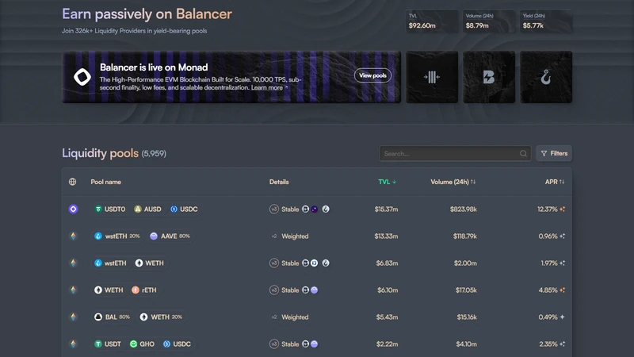Screen dimensions: 634x357
Task: Sort pools by APR column
Action: (555, 182)
